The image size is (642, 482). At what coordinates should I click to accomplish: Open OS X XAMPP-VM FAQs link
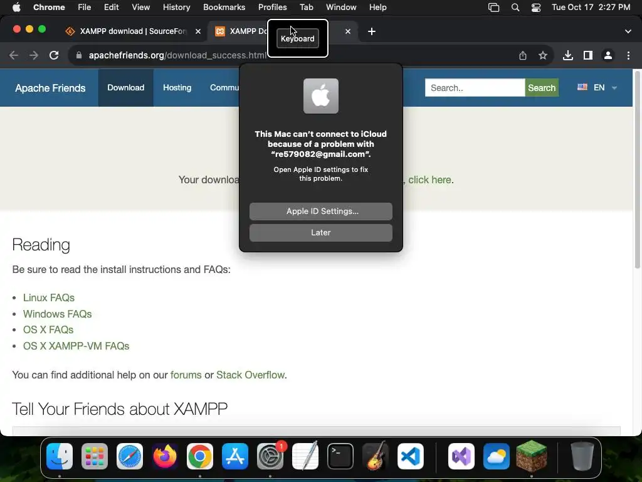click(x=76, y=346)
